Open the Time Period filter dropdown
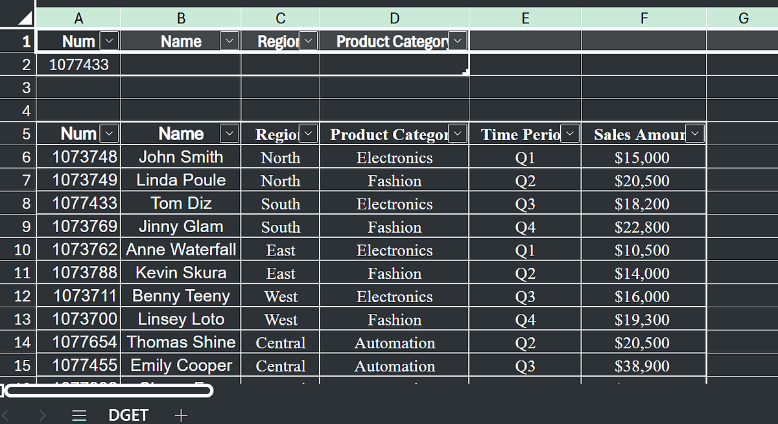This screenshot has width=778, height=424. pos(569,134)
